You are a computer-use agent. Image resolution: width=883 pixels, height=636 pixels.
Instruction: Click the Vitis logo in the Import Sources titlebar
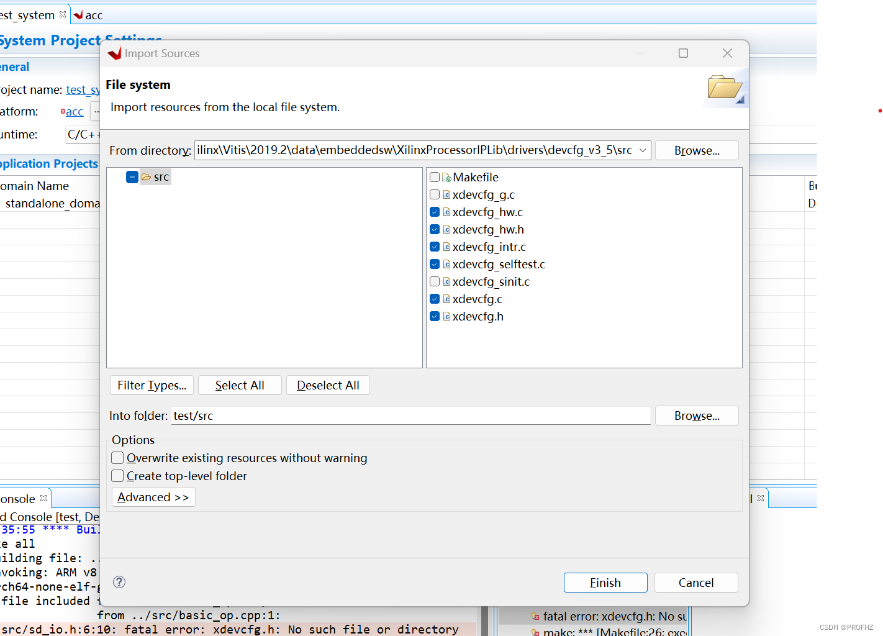point(114,53)
